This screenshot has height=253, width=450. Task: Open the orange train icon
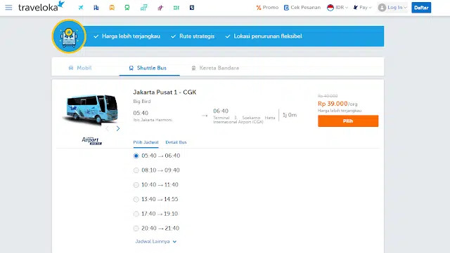click(112, 8)
